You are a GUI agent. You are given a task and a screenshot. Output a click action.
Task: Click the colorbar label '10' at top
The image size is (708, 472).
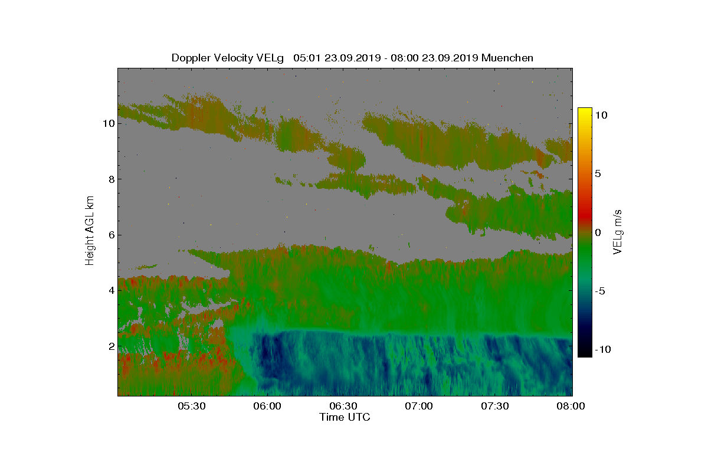click(x=601, y=115)
